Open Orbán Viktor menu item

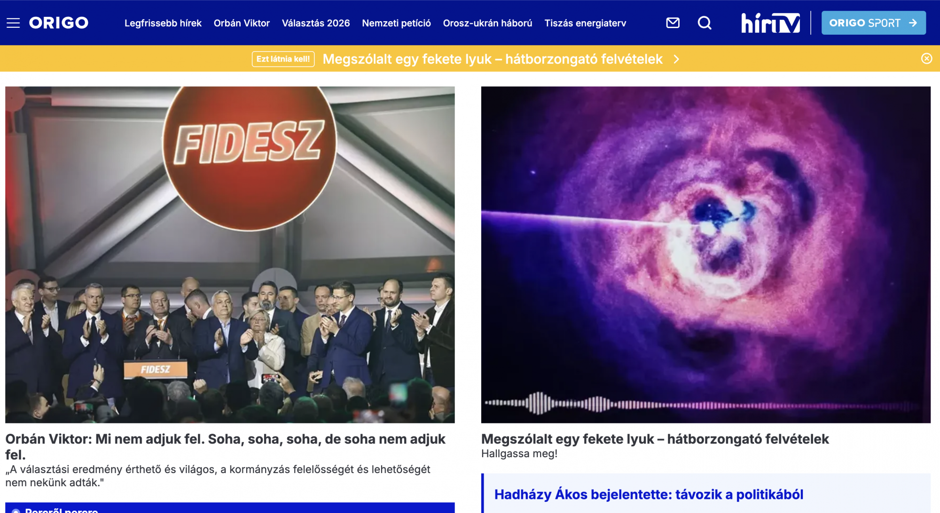coord(242,23)
